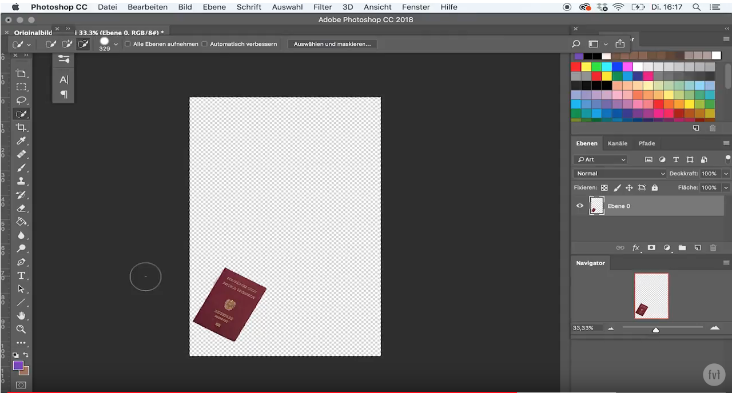Choose New selection mode in options bar
The image size is (732, 393).
click(x=51, y=44)
